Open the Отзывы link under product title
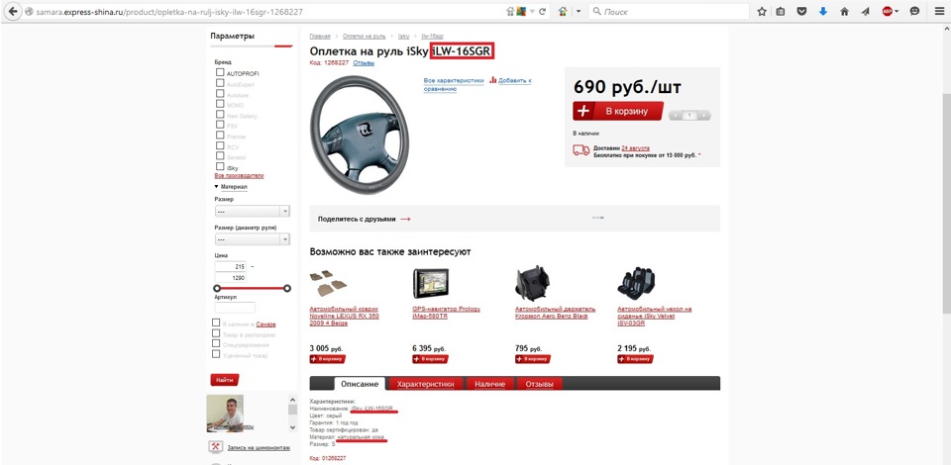The height and width of the screenshot is (465, 951). click(364, 63)
